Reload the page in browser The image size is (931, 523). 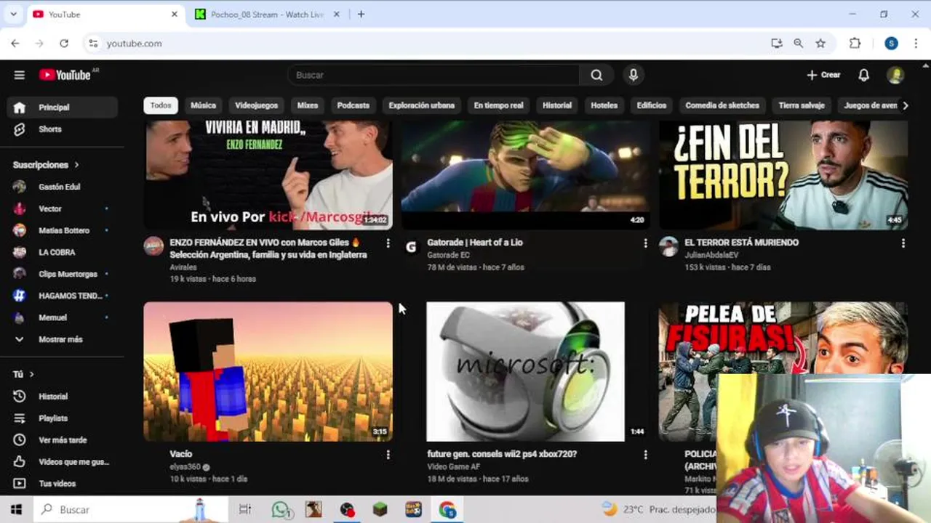coord(64,44)
